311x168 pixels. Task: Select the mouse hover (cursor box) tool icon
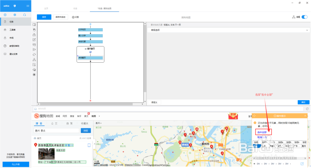(x=34, y=65)
